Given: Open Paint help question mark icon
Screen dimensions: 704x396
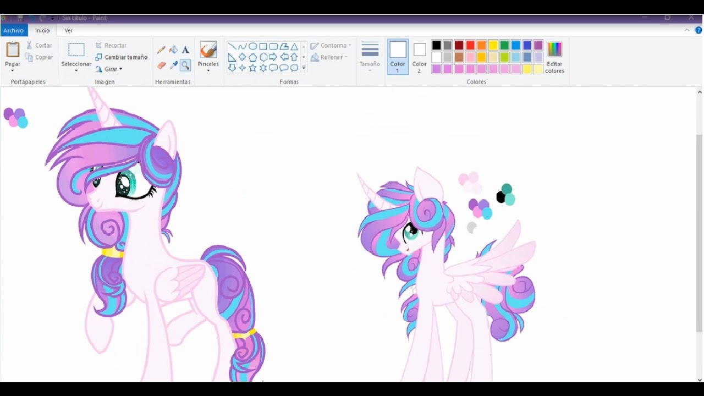Looking at the screenshot, I should (698, 30).
